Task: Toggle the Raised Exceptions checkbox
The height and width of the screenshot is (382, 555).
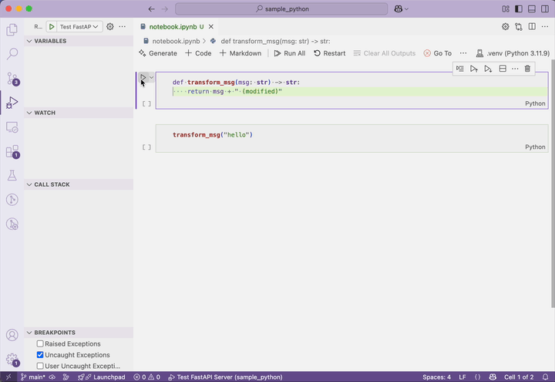Action: [x=40, y=343]
